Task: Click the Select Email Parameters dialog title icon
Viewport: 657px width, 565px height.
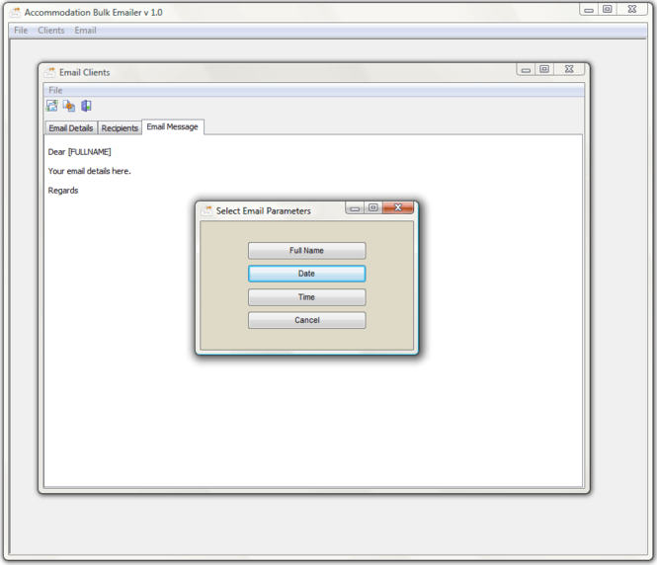Action: click(206, 210)
